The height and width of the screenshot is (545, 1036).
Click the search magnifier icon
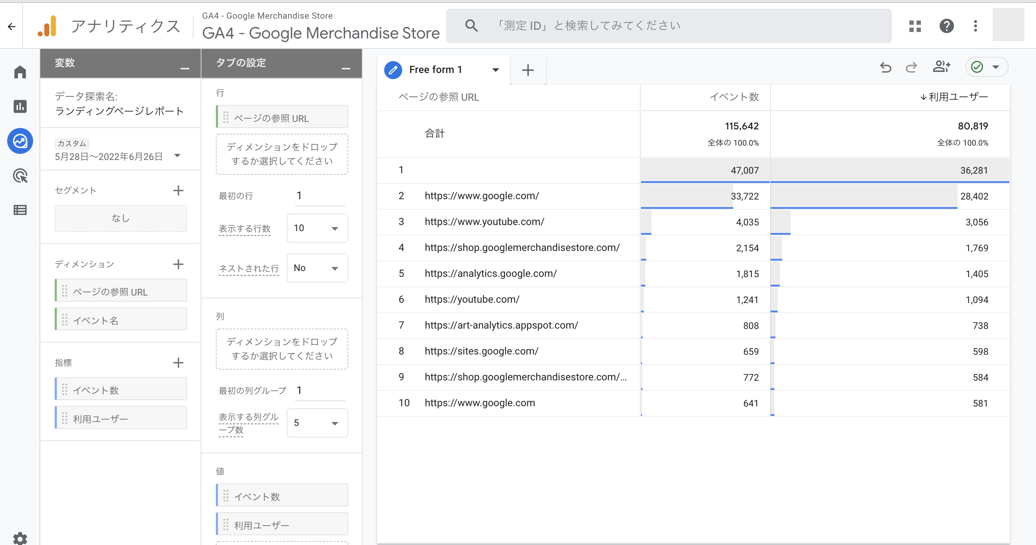471,26
